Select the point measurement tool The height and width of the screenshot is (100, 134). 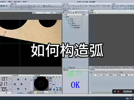tap(11, 6)
